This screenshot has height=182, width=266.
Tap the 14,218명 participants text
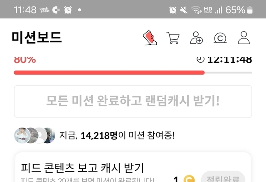99,135
